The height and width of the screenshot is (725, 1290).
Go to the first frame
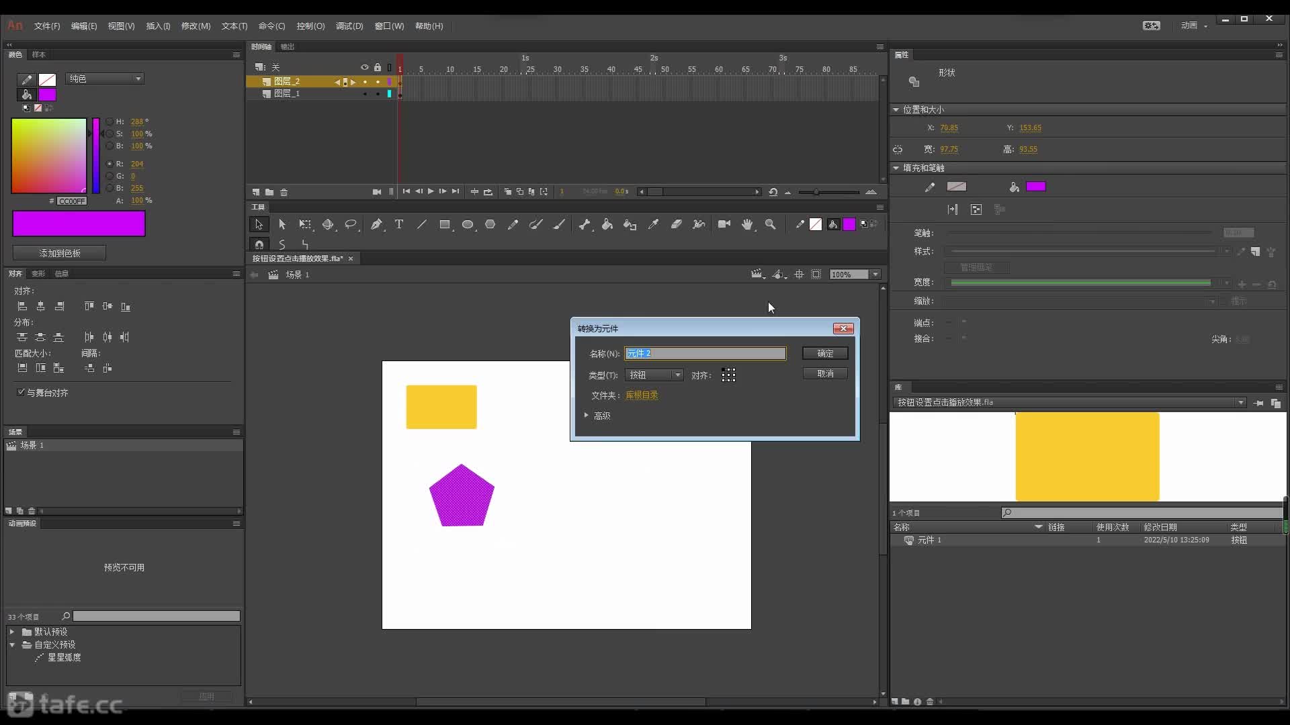(406, 191)
